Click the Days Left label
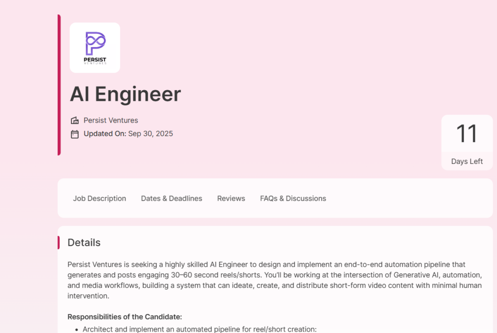 click(x=467, y=161)
